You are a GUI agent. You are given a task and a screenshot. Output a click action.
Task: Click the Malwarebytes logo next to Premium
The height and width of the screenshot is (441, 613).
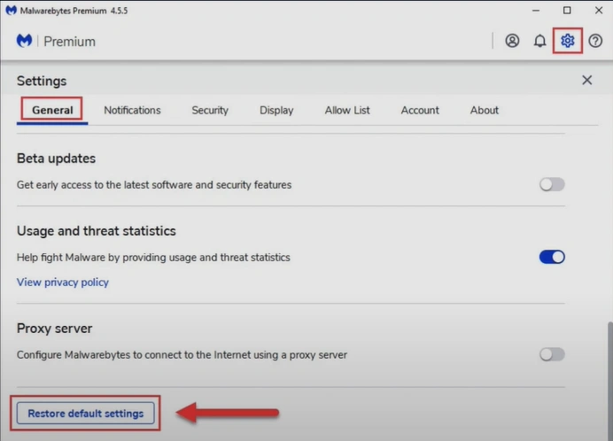click(x=24, y=41)
